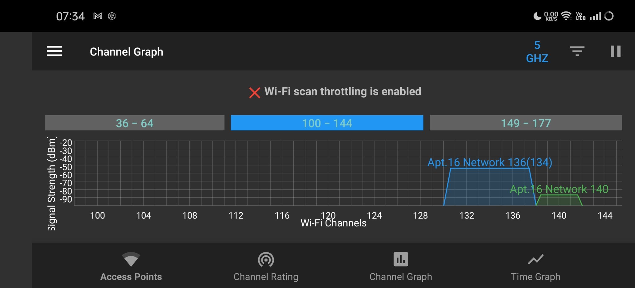Tap the Apt.16 Network 136(134) label
The width and height of the screenshot is (635, 288).
(490, 162)
